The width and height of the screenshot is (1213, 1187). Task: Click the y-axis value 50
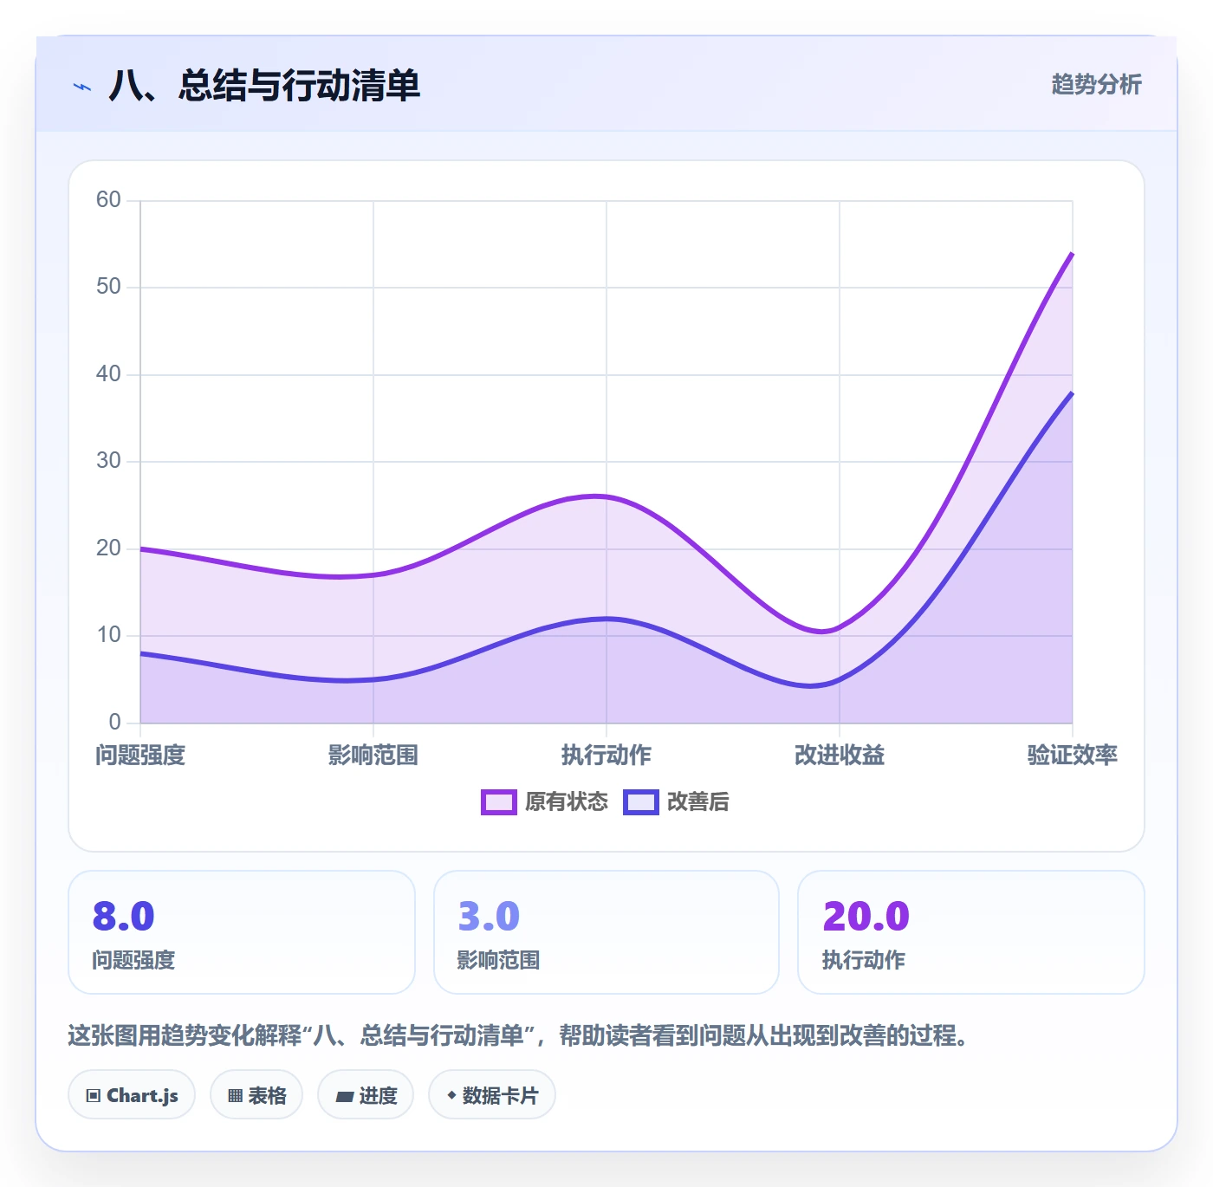tap(108, 287)
